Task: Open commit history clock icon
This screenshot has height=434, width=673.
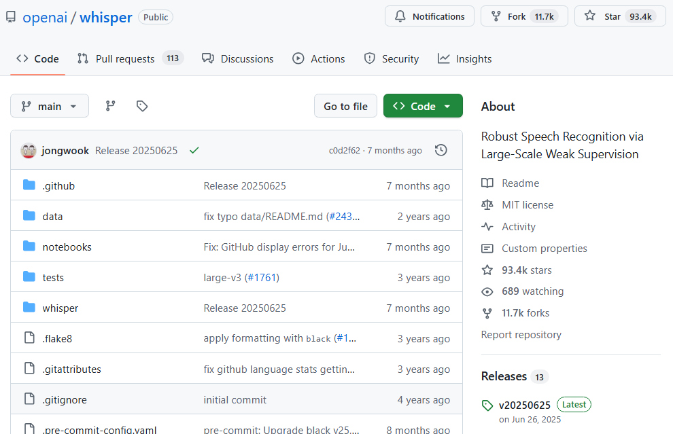Action: point(441,150)
